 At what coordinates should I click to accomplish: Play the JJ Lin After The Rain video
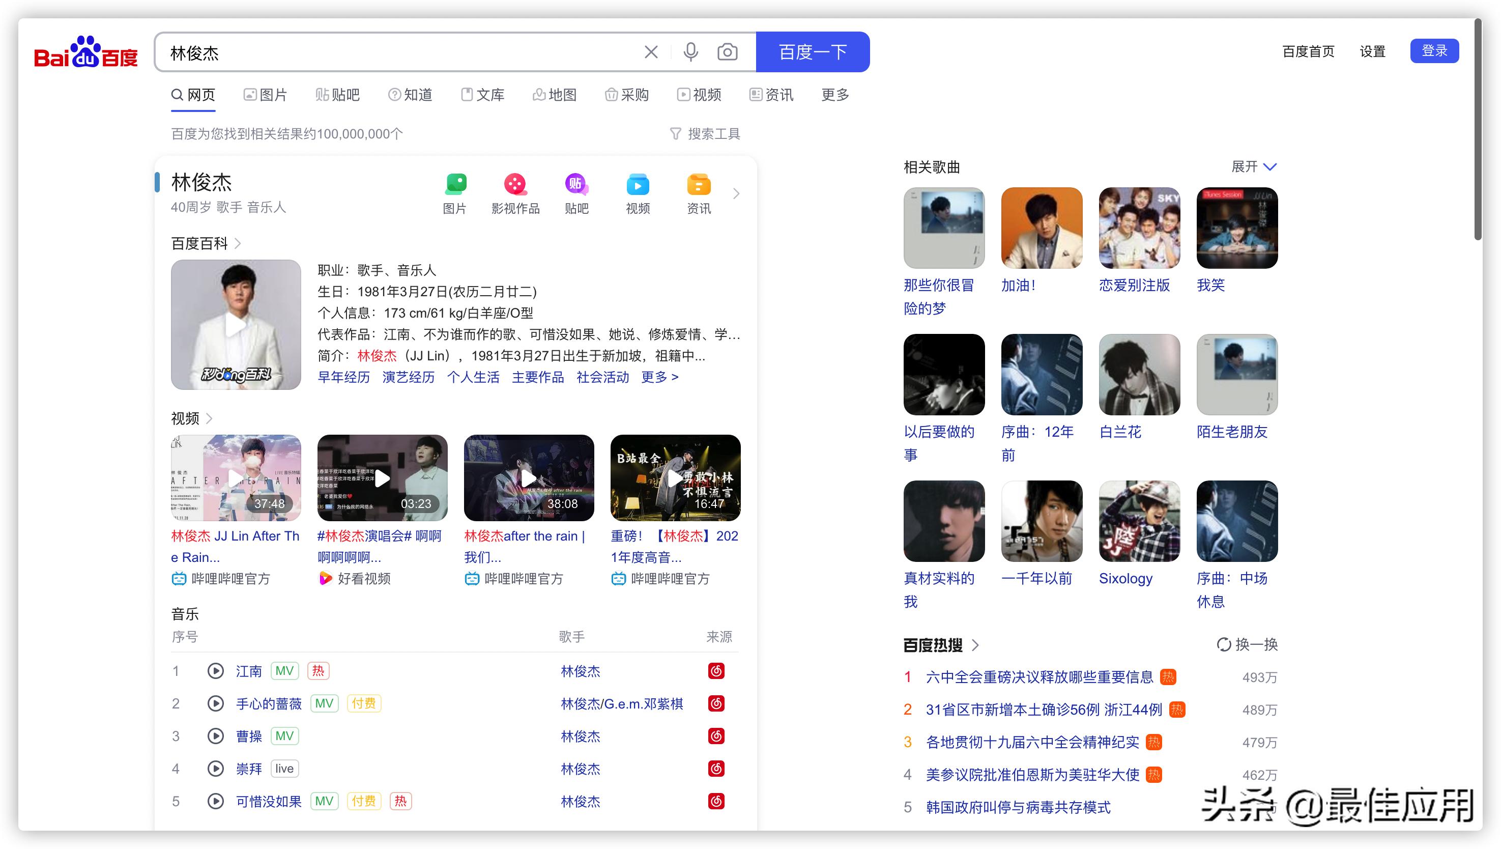tap(236, 477)
